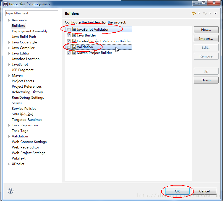The height and width of the screenshot is (201, 223).
Task: Open the forward history dropdown arrow
Action: tap(210, 13)
